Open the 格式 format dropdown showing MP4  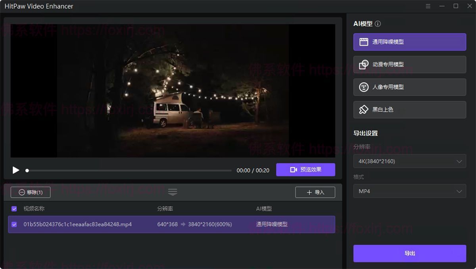(409, 191)
